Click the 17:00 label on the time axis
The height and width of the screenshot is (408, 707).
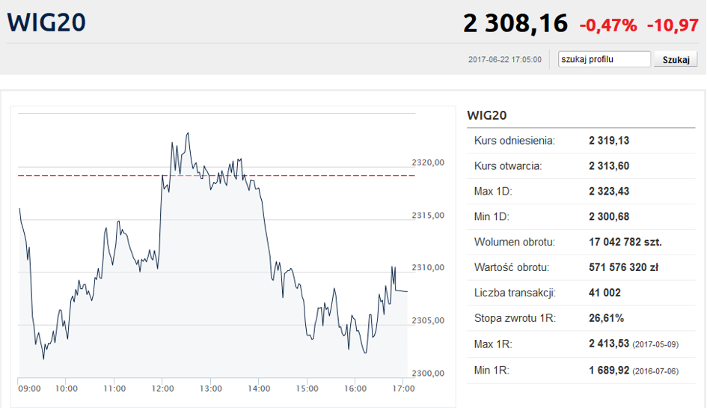[x=403, y=389]
